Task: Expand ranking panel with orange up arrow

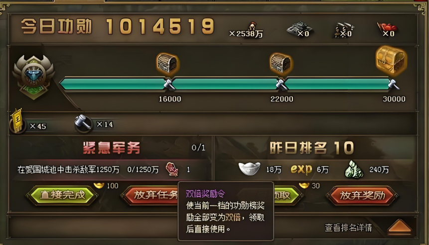Action: click(x=400, y=227)
